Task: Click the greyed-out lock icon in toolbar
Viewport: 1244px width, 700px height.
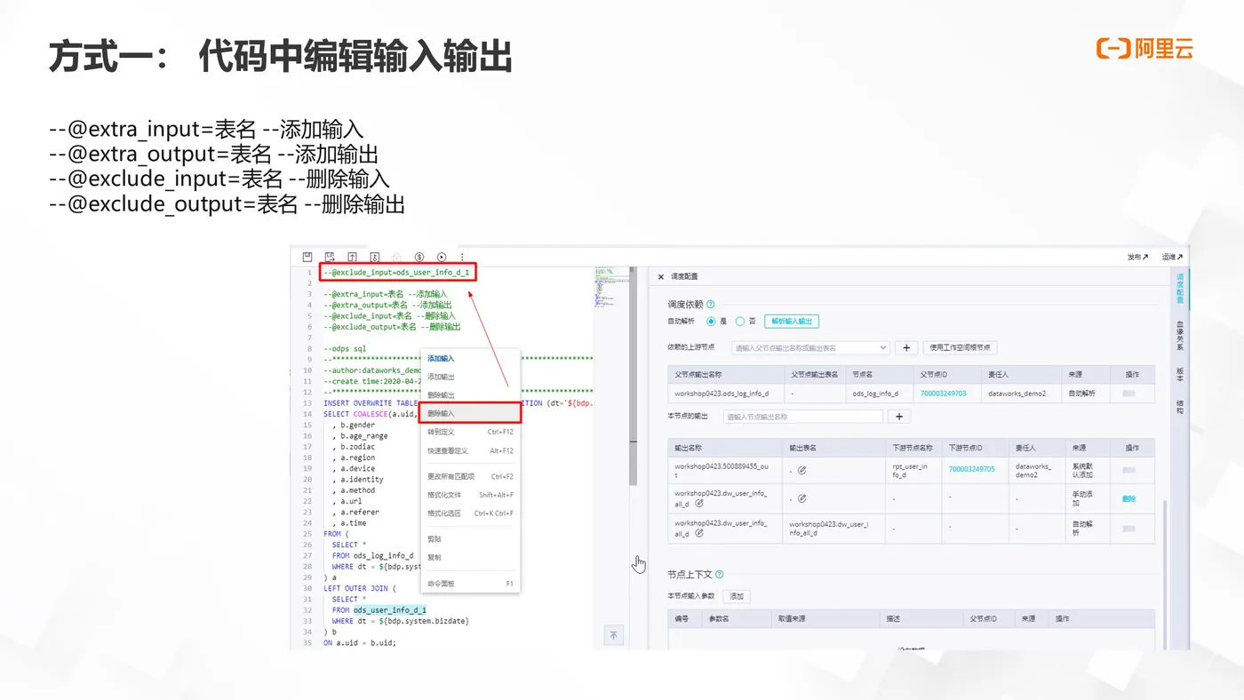Action: point(397,257)
